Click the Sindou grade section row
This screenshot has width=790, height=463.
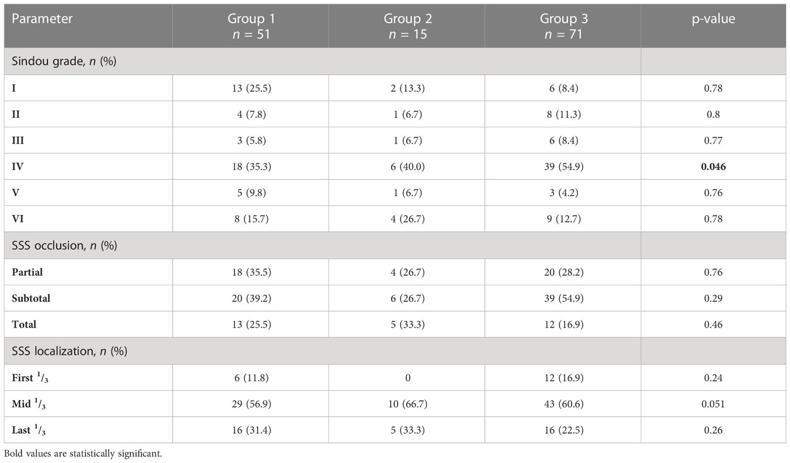pyautogui.click(x=395, y=61)
